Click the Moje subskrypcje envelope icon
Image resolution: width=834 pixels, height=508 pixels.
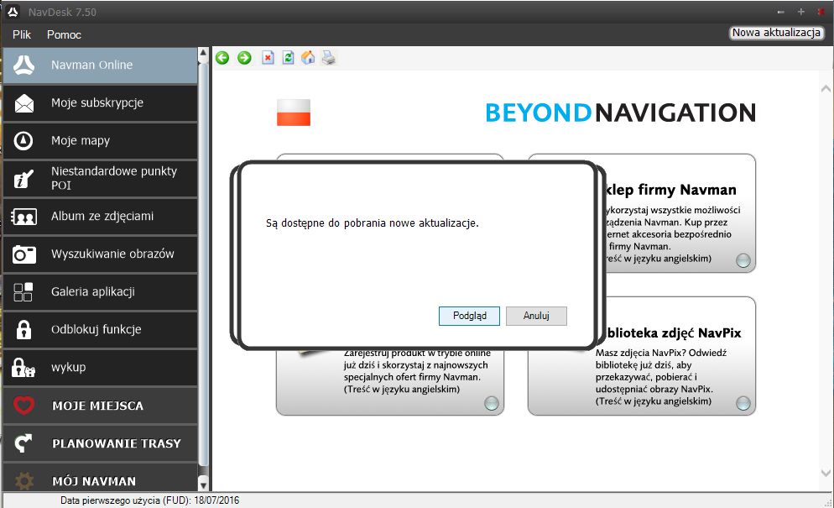tap(24, 103)
